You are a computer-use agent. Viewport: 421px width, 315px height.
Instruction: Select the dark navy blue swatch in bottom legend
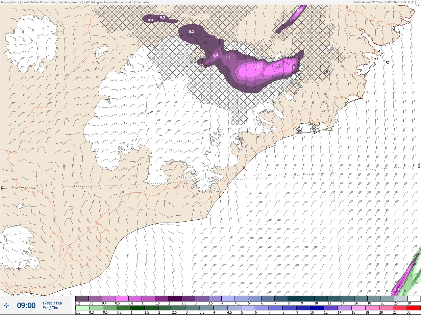pos(316,308)
